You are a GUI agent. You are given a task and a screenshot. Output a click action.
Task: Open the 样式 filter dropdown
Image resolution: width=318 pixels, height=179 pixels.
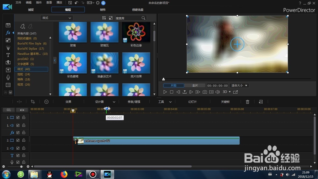[x=57, y=18]
